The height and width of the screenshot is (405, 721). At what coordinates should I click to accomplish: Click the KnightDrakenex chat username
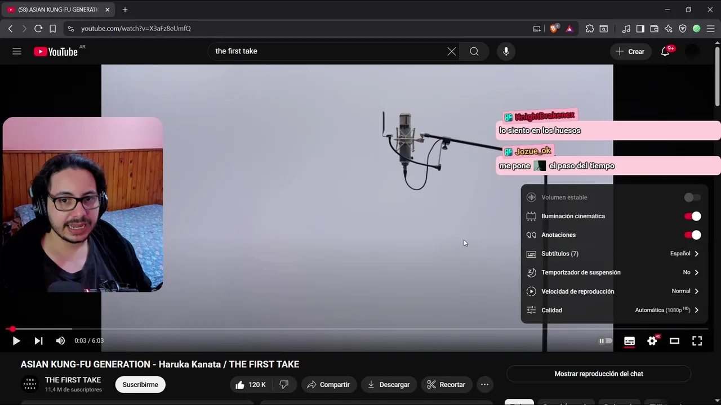[x=544, y=116]
